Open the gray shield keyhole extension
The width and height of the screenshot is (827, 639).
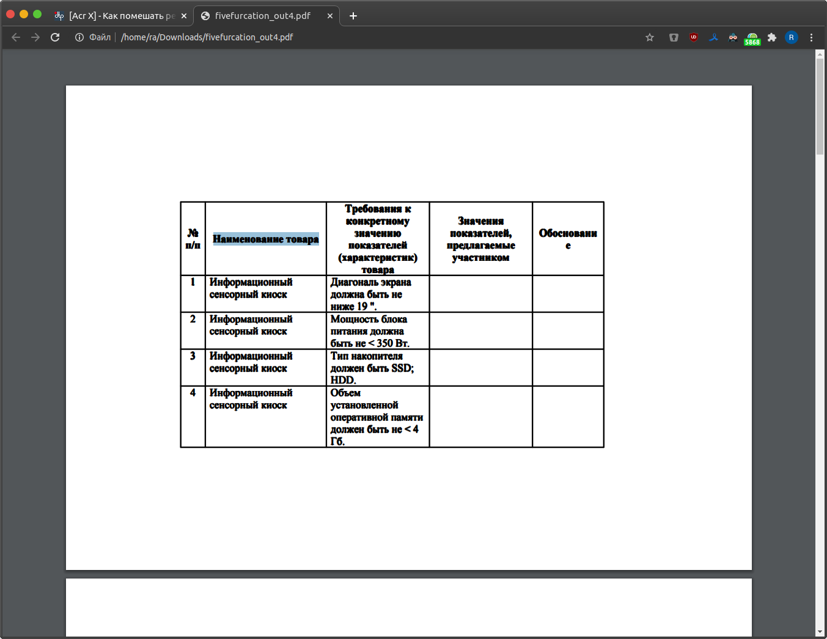point(674,37)
